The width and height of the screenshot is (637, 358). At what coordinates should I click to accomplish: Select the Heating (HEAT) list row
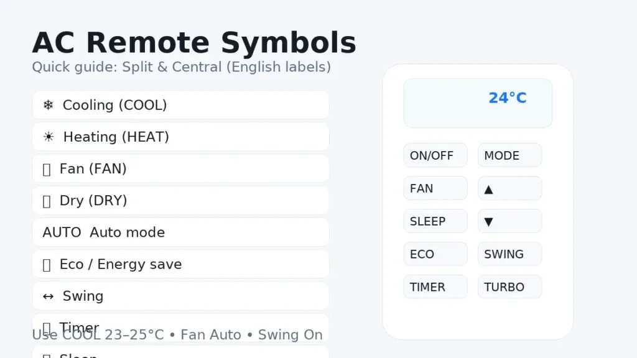click(x=180, y=137)
